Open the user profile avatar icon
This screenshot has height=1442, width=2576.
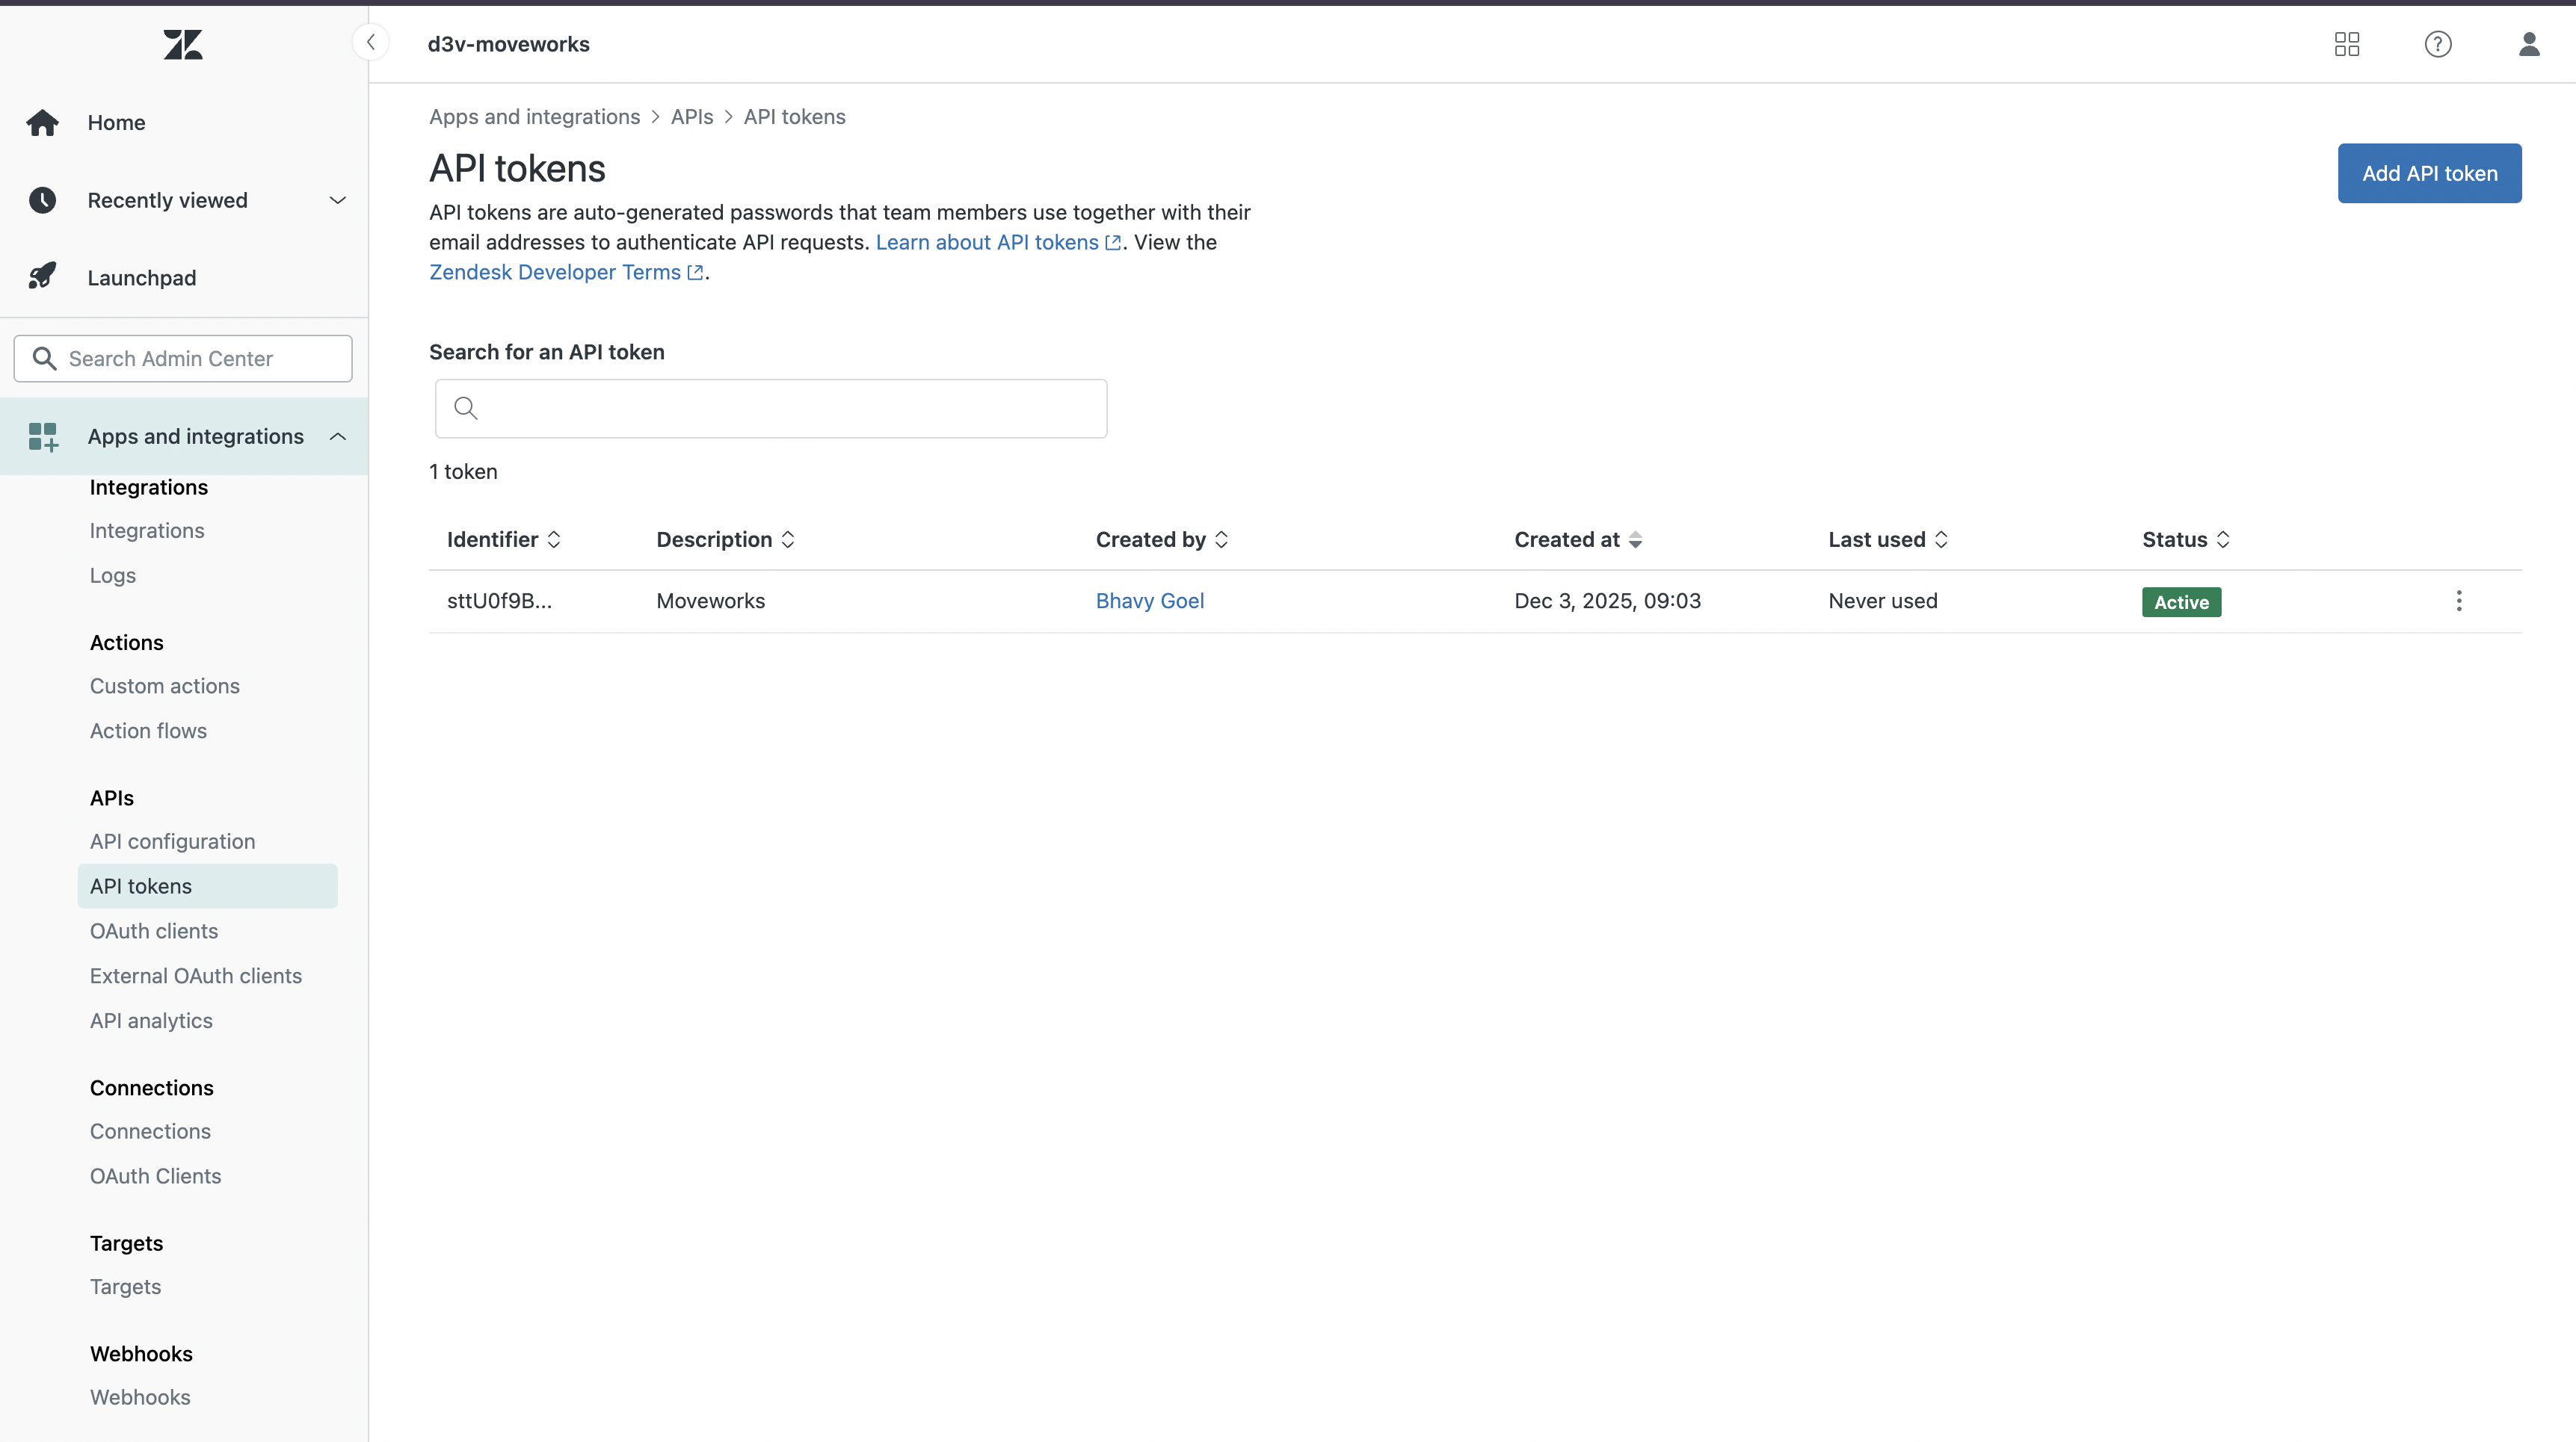click(2528, 44)
